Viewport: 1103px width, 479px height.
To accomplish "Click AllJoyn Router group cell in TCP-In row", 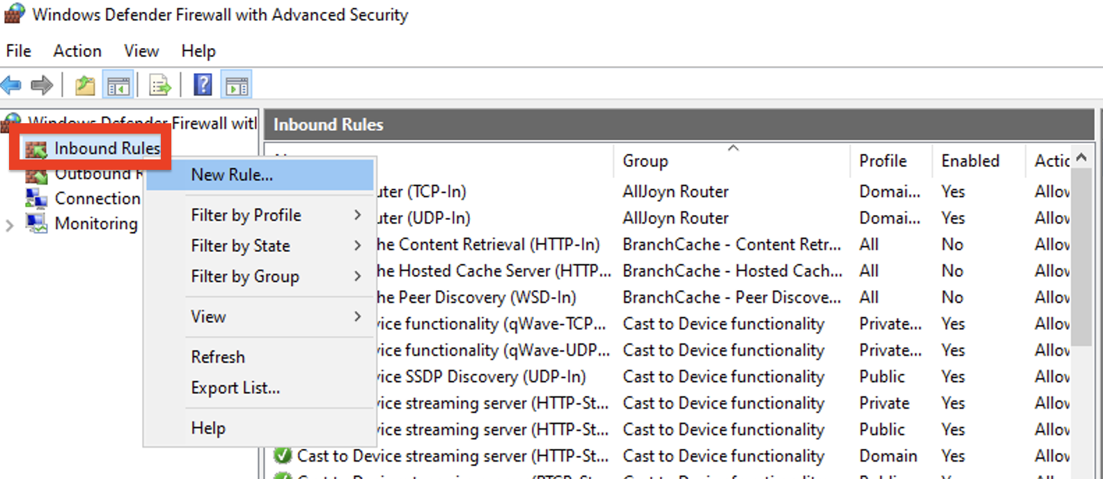I will point(675,191).
